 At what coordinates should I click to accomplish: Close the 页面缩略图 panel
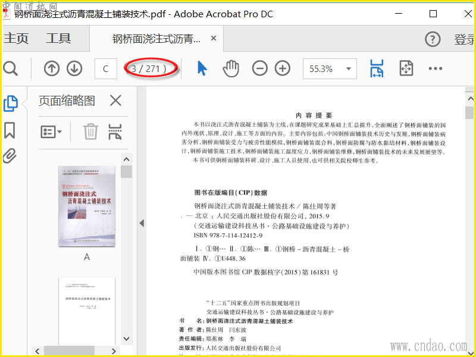115,101
